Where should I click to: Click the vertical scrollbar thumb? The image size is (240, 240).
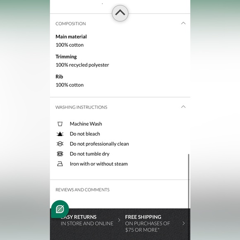click(189, 181)
